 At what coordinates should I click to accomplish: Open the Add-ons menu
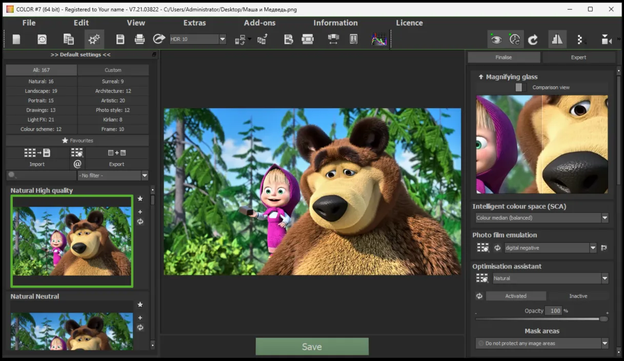[259, 23]
